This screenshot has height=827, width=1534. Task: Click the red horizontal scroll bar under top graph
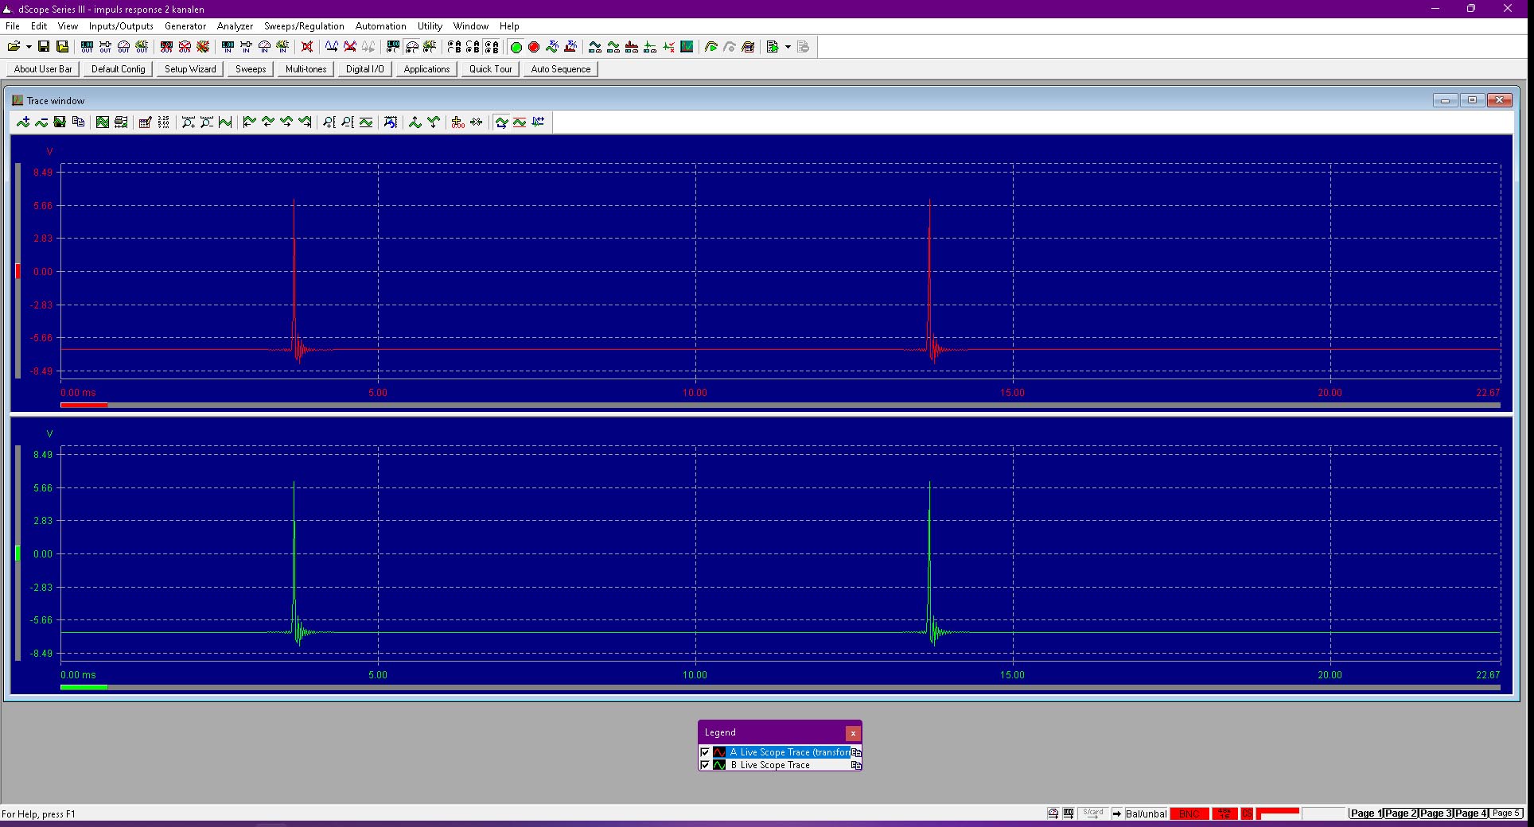coord(84,405)
